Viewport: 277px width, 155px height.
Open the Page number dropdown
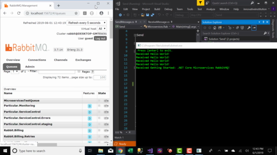[15, 71]
